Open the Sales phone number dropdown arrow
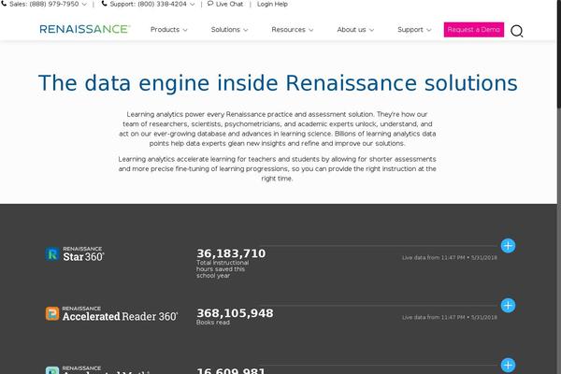This screenshot has width=561, height=374. coord(84,5)
